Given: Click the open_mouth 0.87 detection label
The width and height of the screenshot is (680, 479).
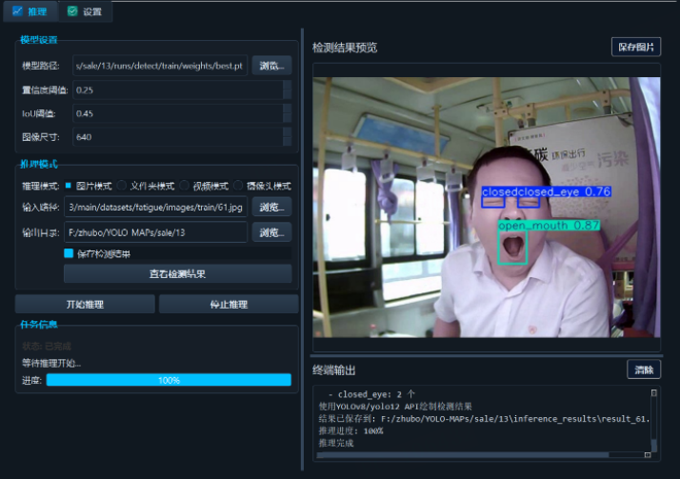Looking at the screenshot, I should (x=549, y=226).
